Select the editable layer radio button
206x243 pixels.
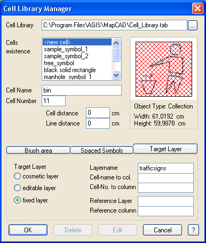click(x=17, y=188)
